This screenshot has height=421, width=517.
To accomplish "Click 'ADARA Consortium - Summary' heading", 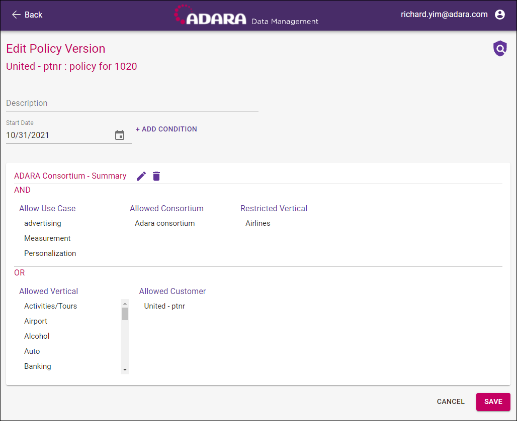I will pyautogui.click(x=70, y=176).
